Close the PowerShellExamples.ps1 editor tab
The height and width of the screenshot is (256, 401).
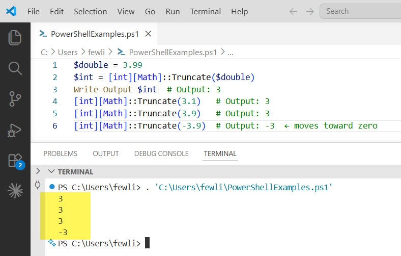tap(148, 34)
